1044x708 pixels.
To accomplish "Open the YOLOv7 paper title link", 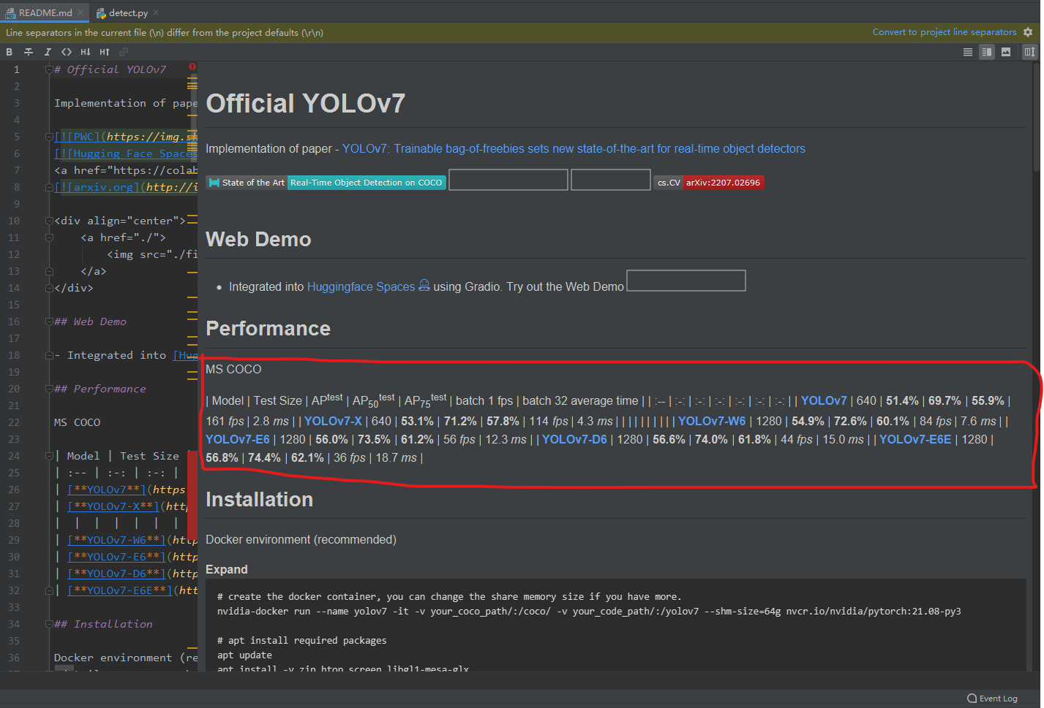I will tap(574, 149).
